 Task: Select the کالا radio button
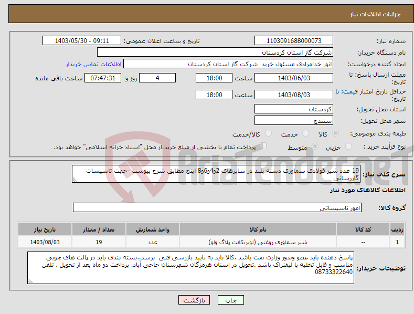click(x=335, y=133)
